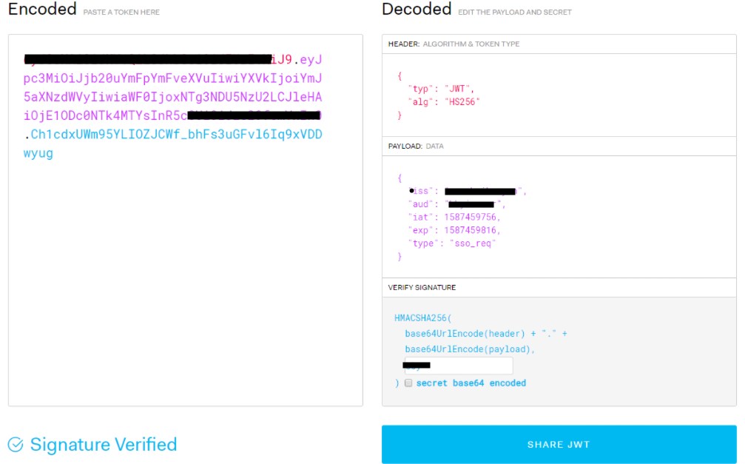Click the Signature Verified checkmark icon

(16, 445)
